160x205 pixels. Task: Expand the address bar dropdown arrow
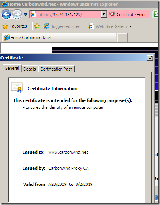(104, 14)
